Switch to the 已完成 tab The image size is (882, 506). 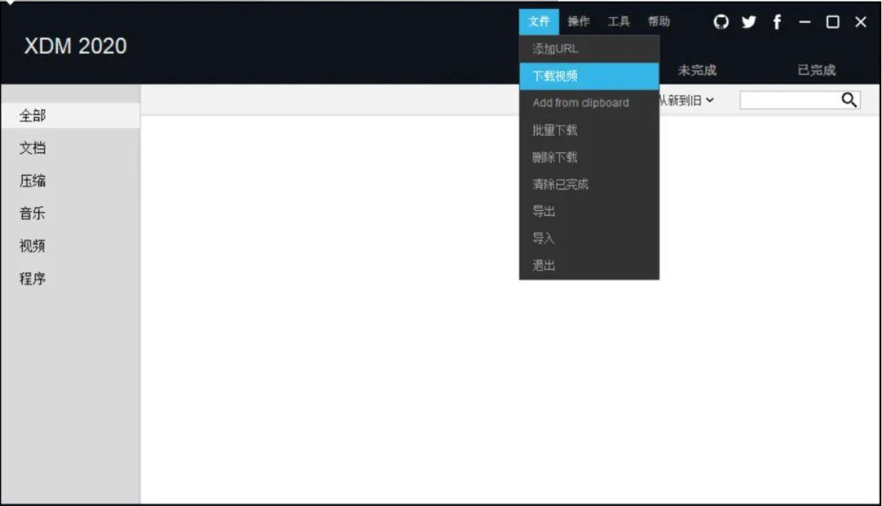click(816, 70)
